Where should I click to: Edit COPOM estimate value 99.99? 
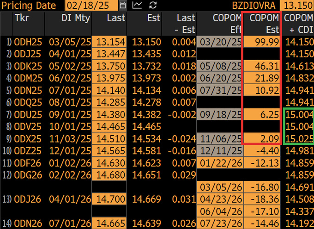pos(262,42)
